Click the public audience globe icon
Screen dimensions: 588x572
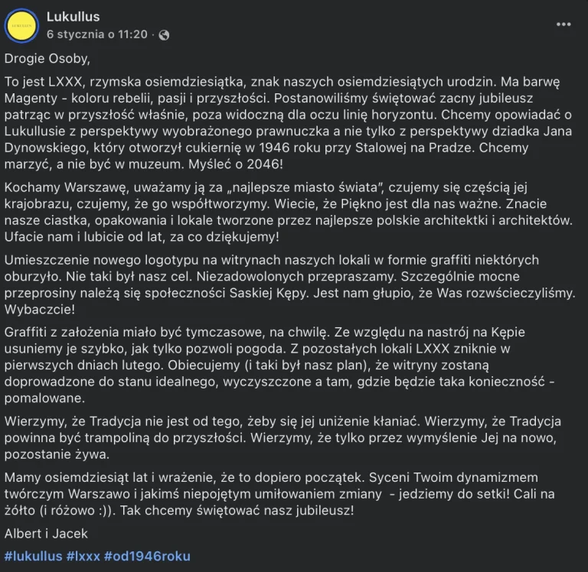pos(164,35)
